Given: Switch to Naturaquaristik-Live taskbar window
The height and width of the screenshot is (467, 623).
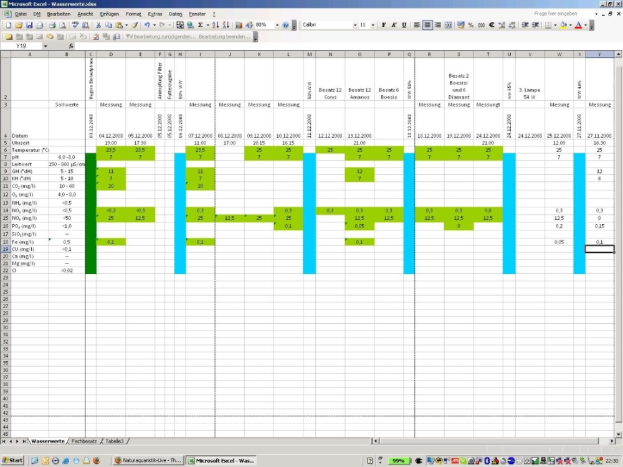Looking at the screenshot, I should (x=148, y=461).
